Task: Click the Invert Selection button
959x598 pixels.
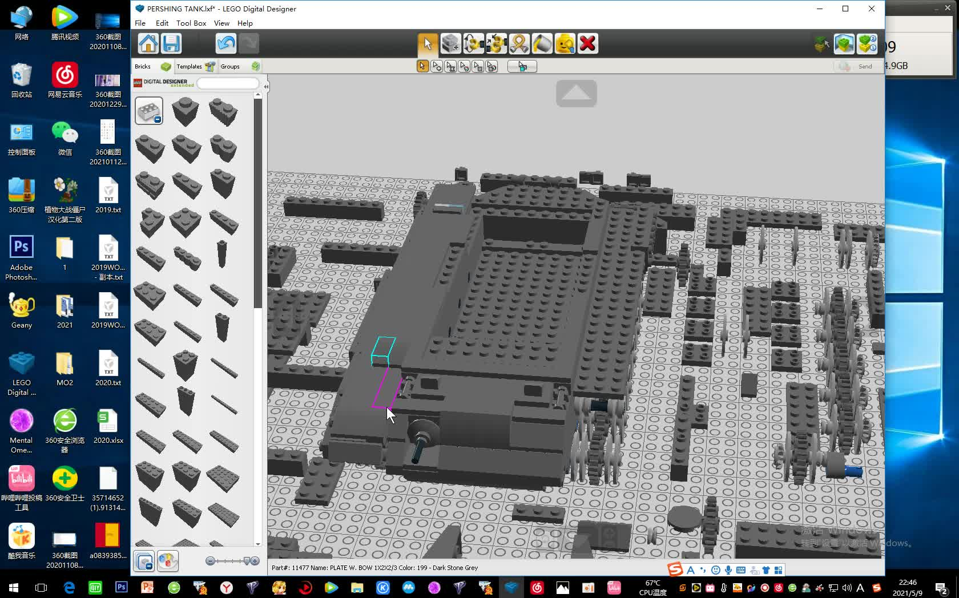Action: click(x=522, y=67)
